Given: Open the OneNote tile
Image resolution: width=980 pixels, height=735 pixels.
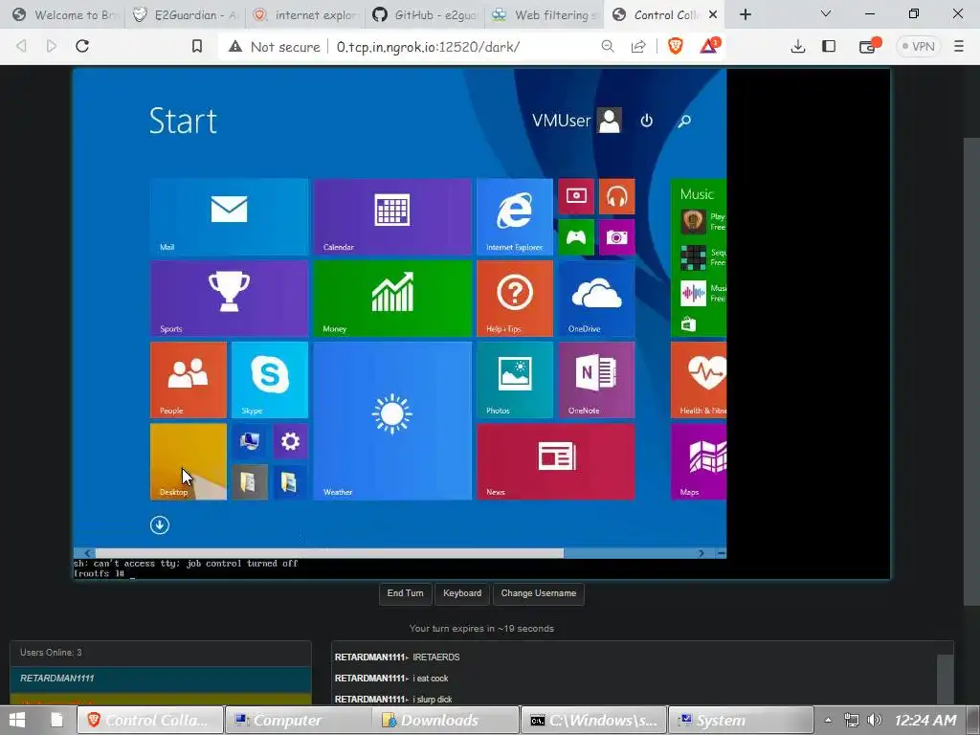Looking at the screenshot, I should pos(596,380).
